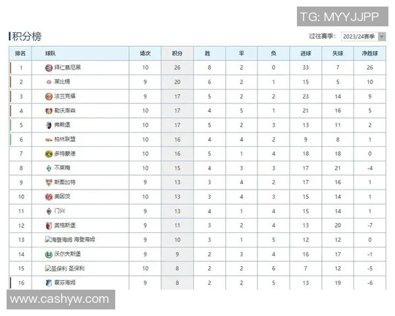The height and width of the screenshot is (316, 395).
Task: Click the Bayern Munich (拜仁慕尼黑) club logo
Action: [x=49, y=68]
